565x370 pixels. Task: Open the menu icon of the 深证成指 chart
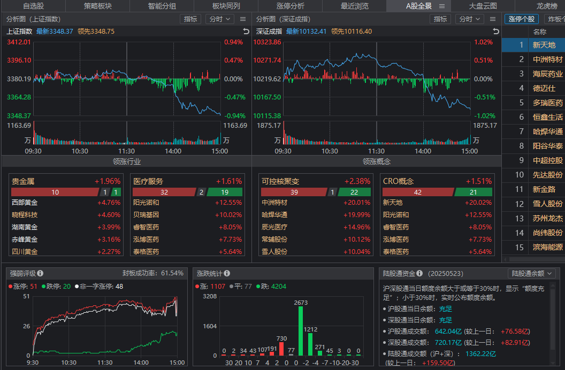tap(493, 19)
